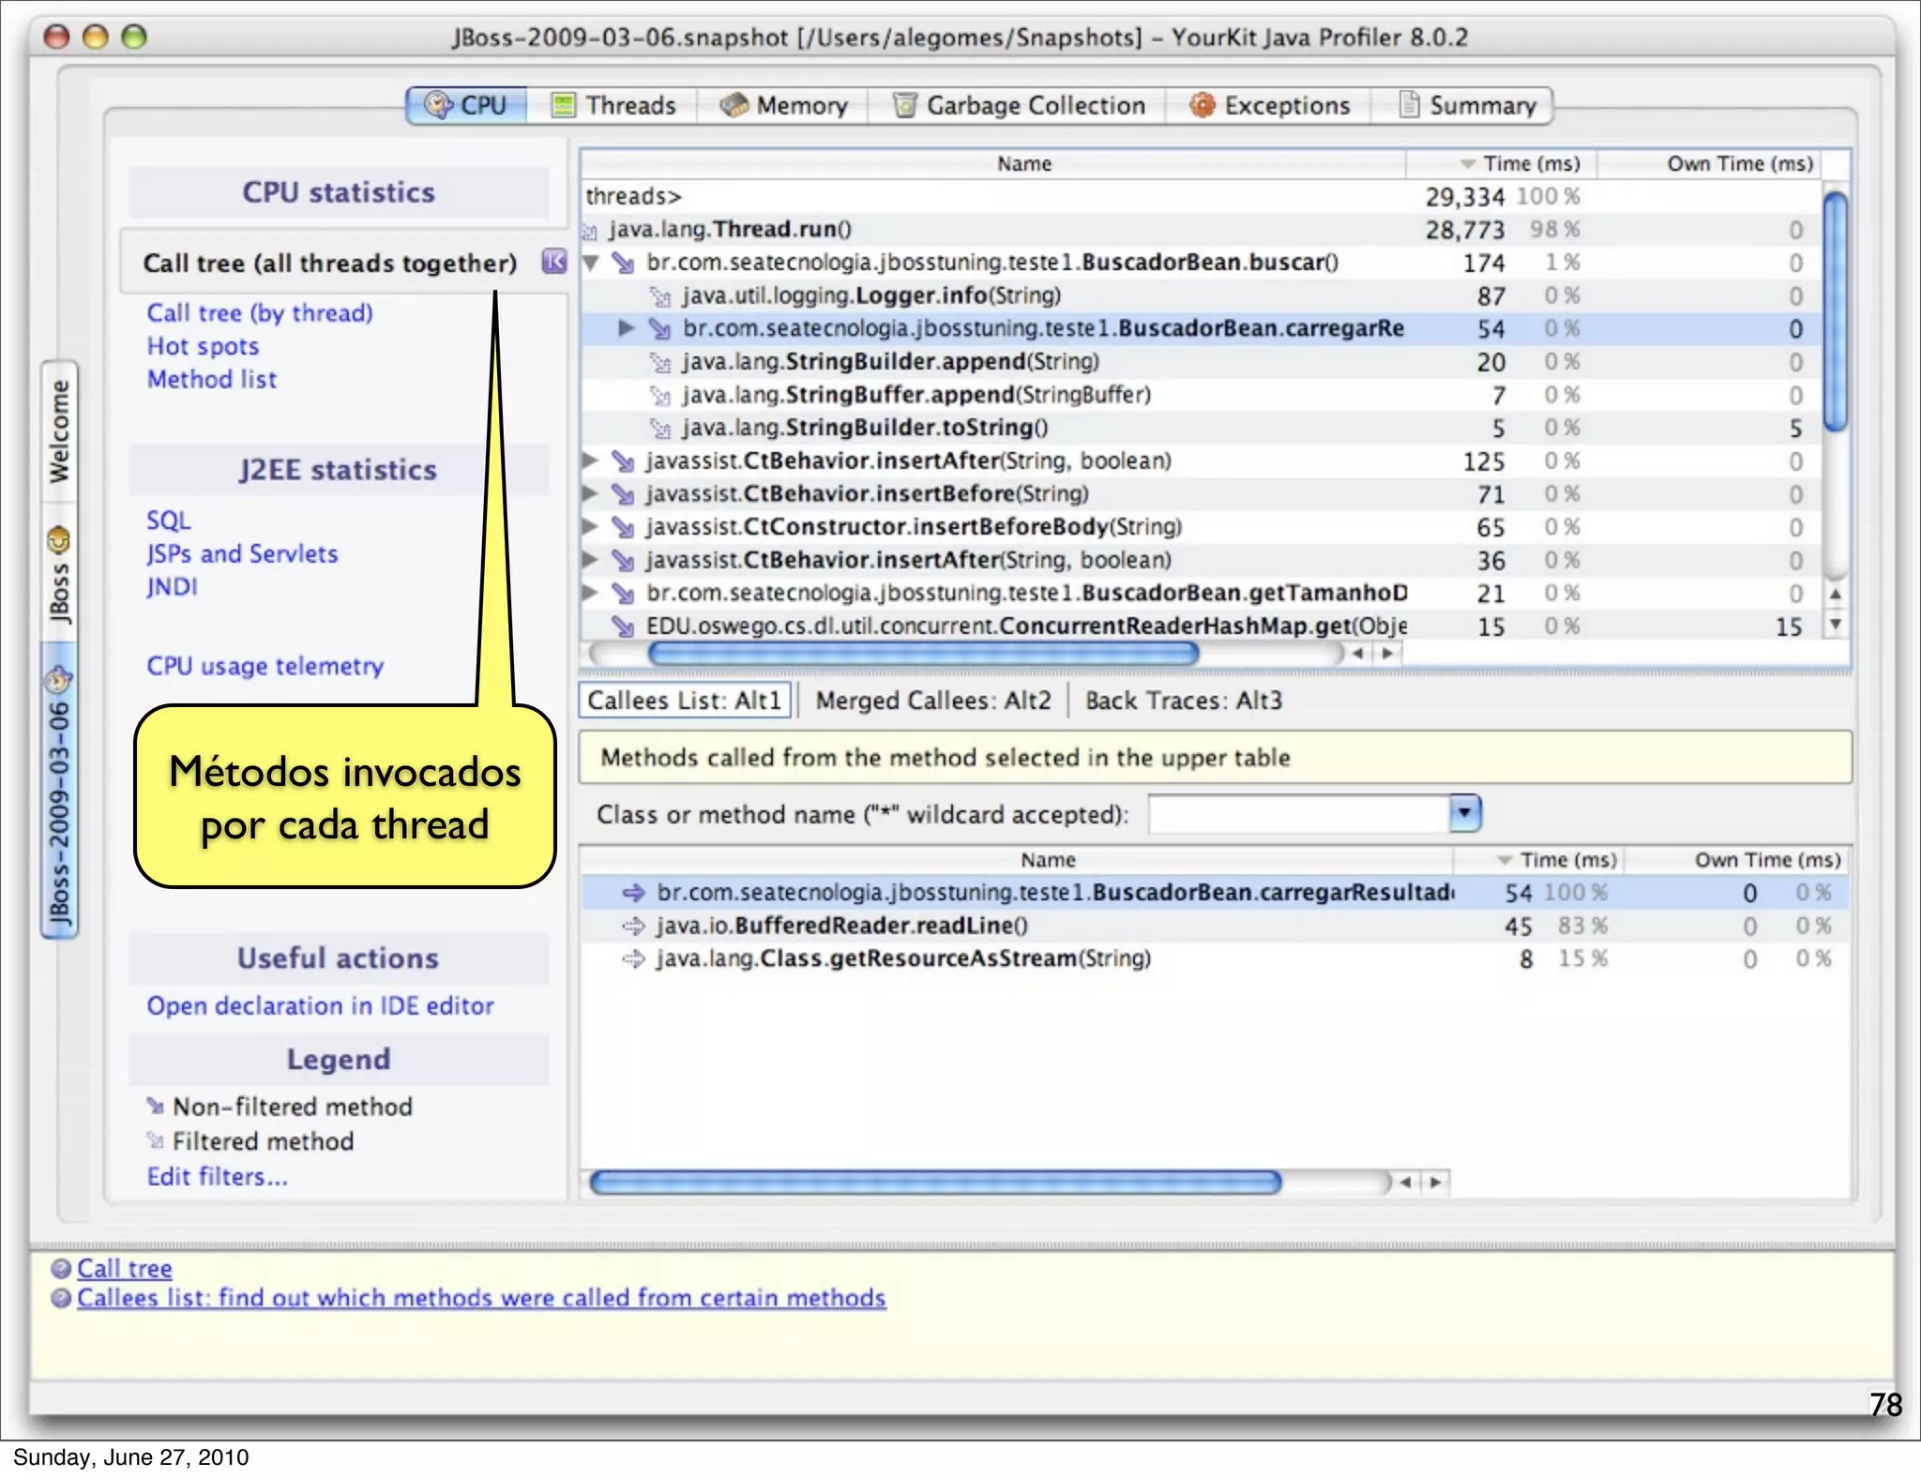
Task: Switch to Merged Callees: Alt2 tab
Action: click(x=932, y=701)
